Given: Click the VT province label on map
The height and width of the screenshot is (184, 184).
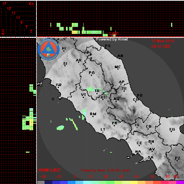Looking at the screenshot, I should 84,95.
